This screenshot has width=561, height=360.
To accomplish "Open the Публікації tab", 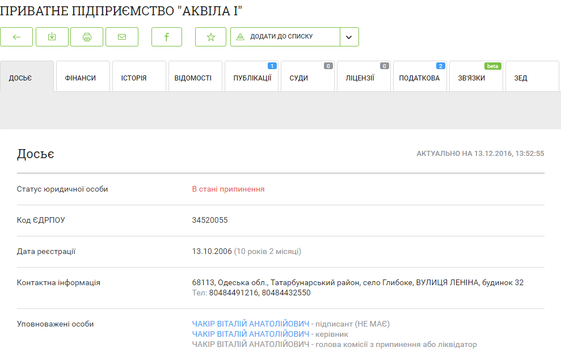I will point(251,78).
